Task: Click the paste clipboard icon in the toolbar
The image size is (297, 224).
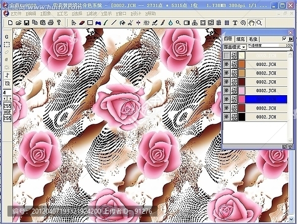Action: click(43, 23)
